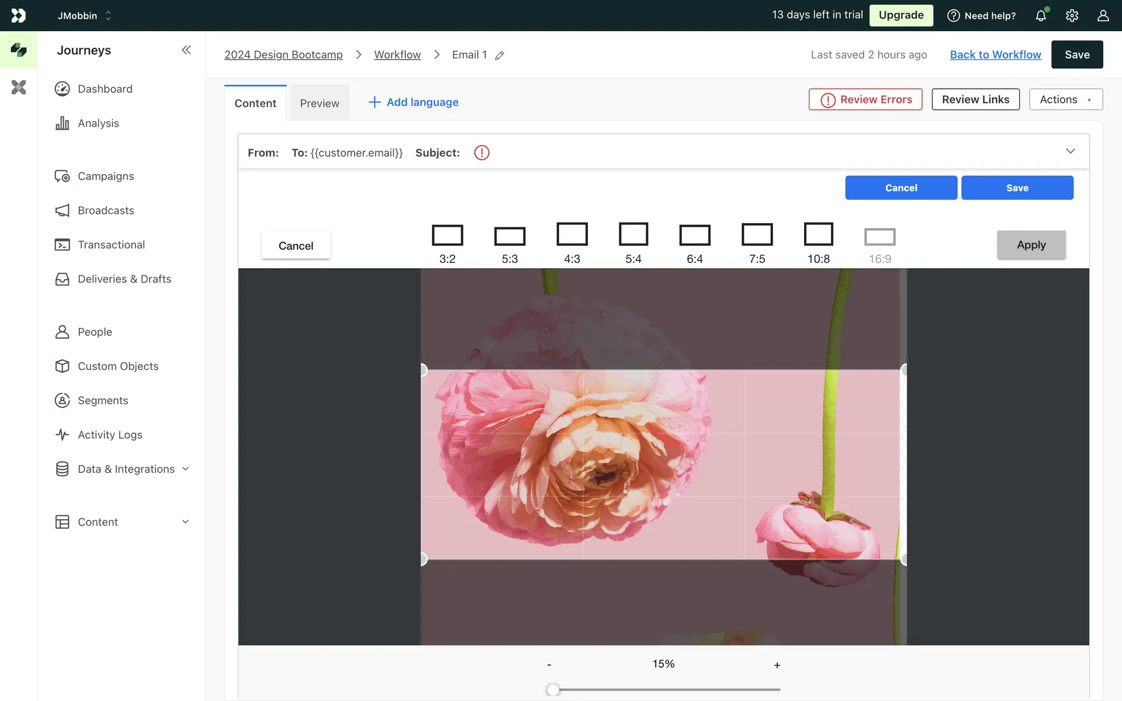
Task: Select the 6:4 aspect ratio
Action: 695,235
